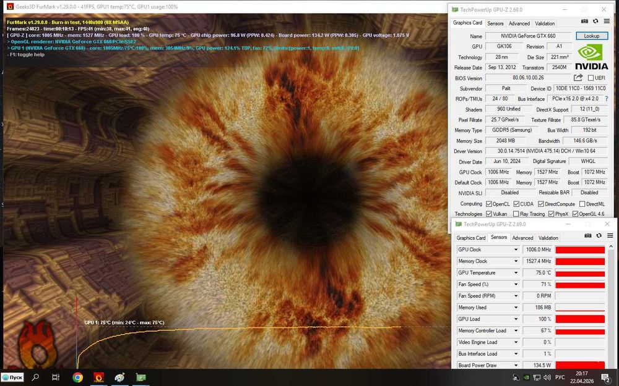Switch to Graphics Card tab in the Sensors window
Screen dimensions: 619x386
[x=470, y=238]
